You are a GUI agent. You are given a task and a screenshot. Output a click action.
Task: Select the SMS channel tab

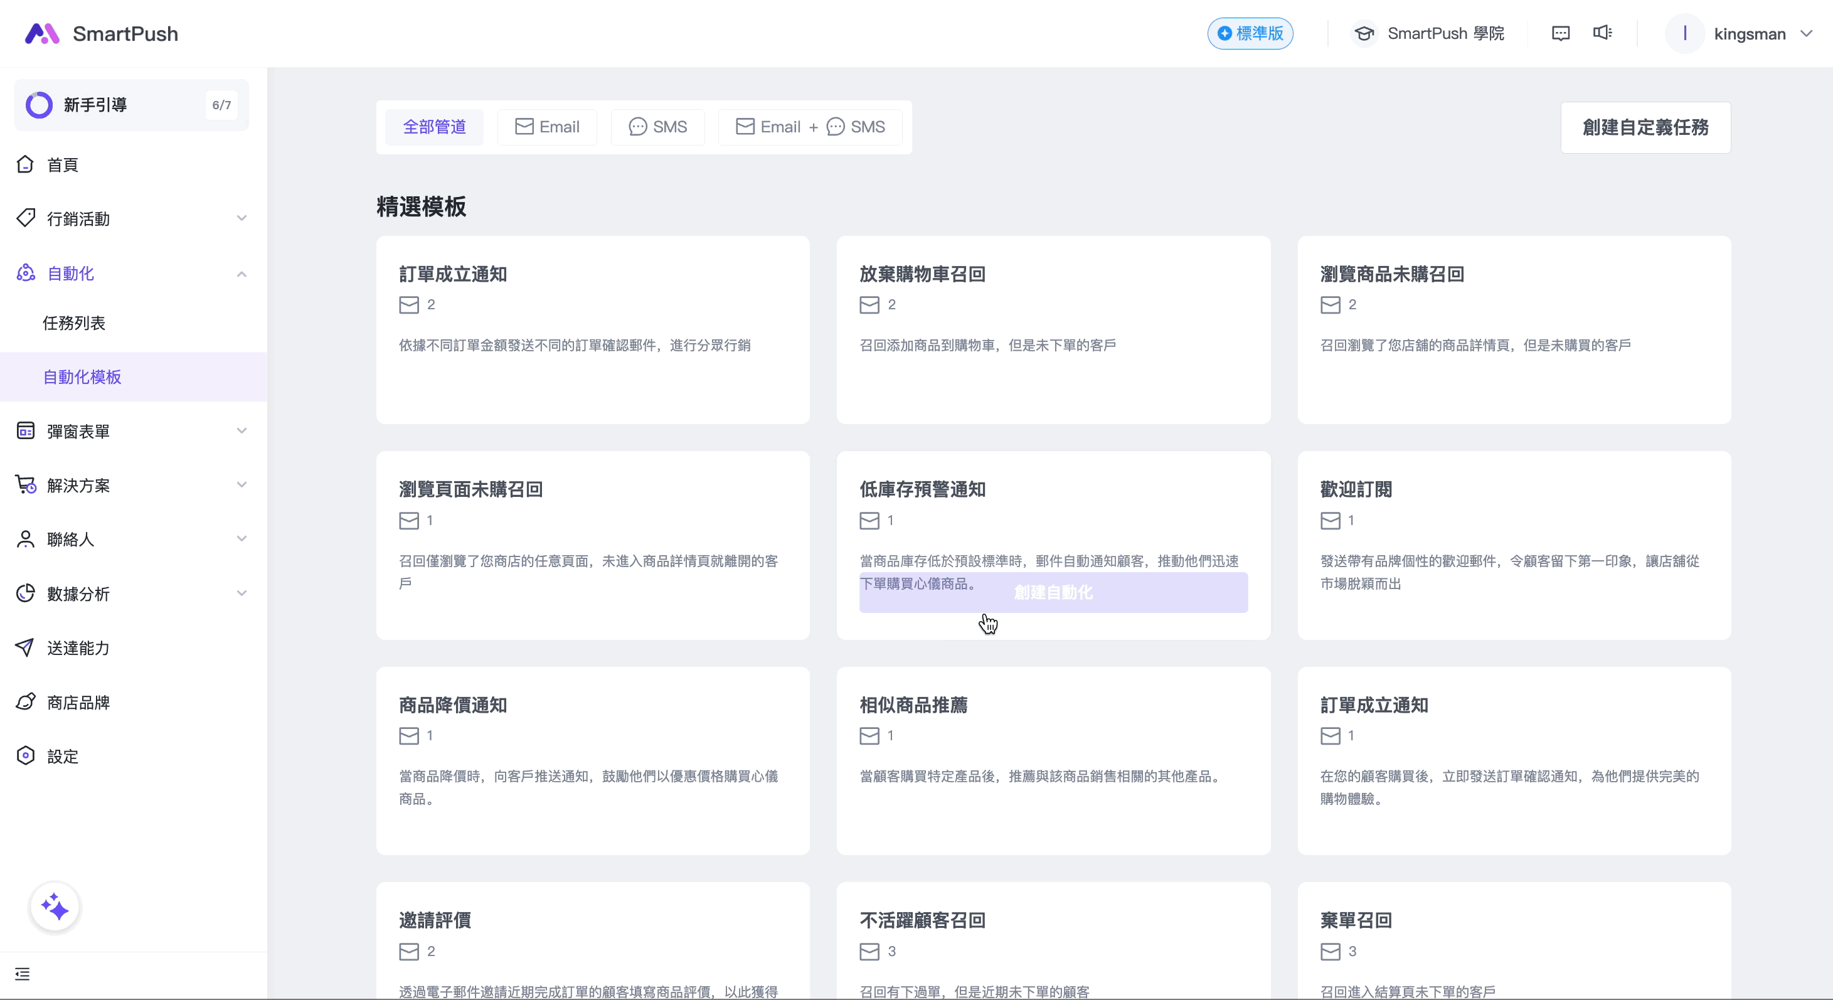coord(657,127)
